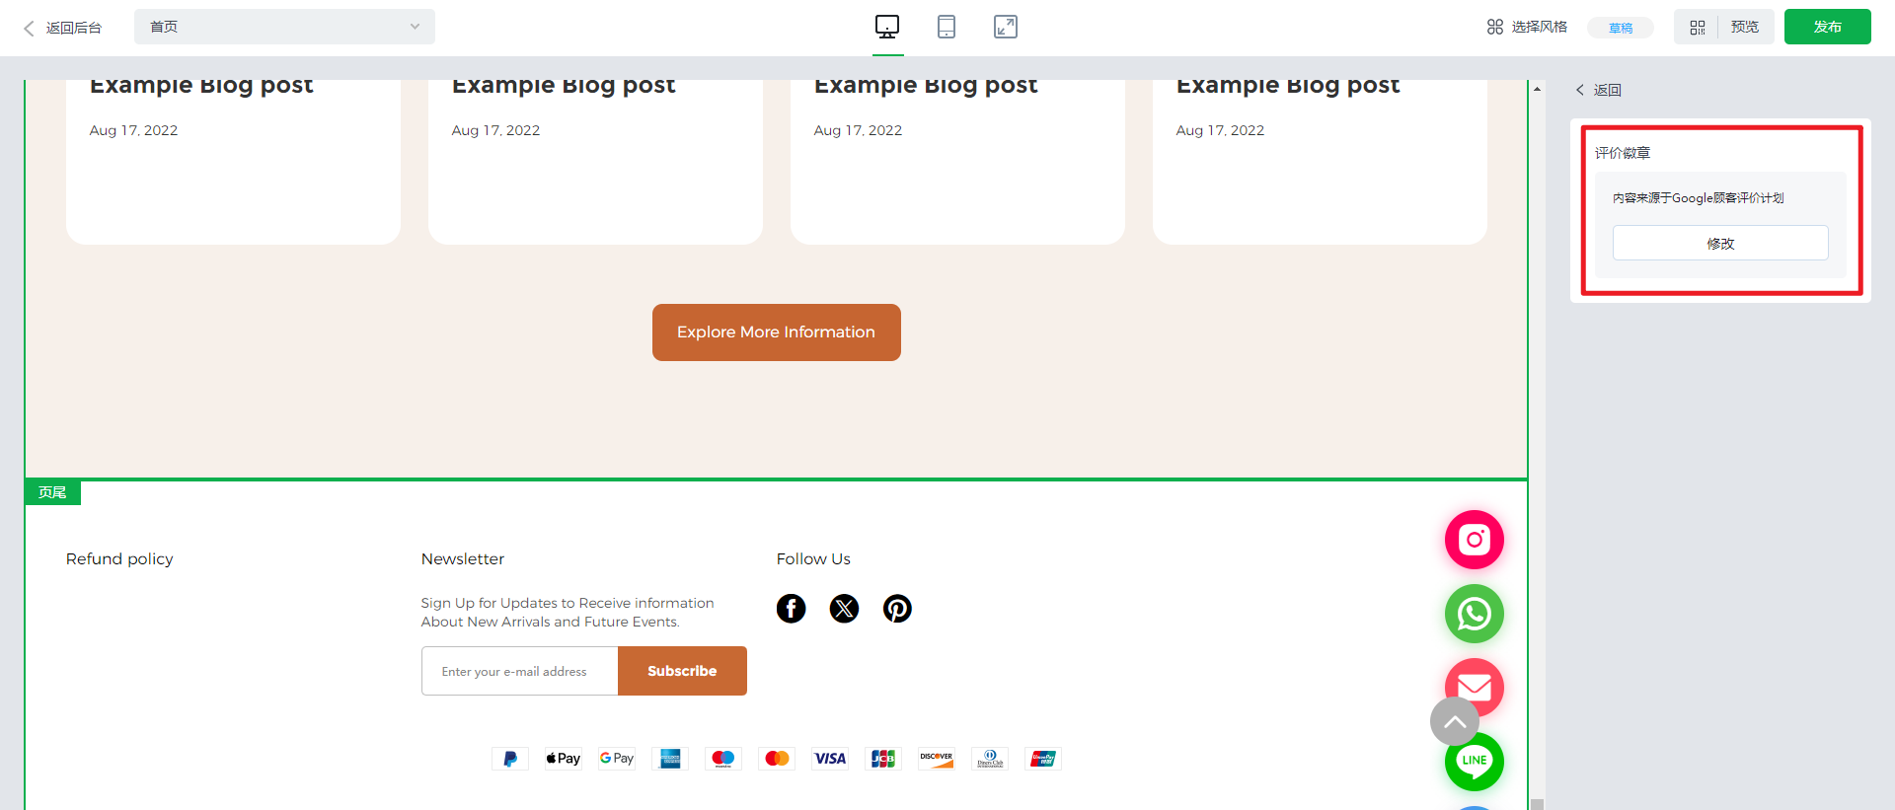Click the Newsletter heading in footer

point(463,558)
